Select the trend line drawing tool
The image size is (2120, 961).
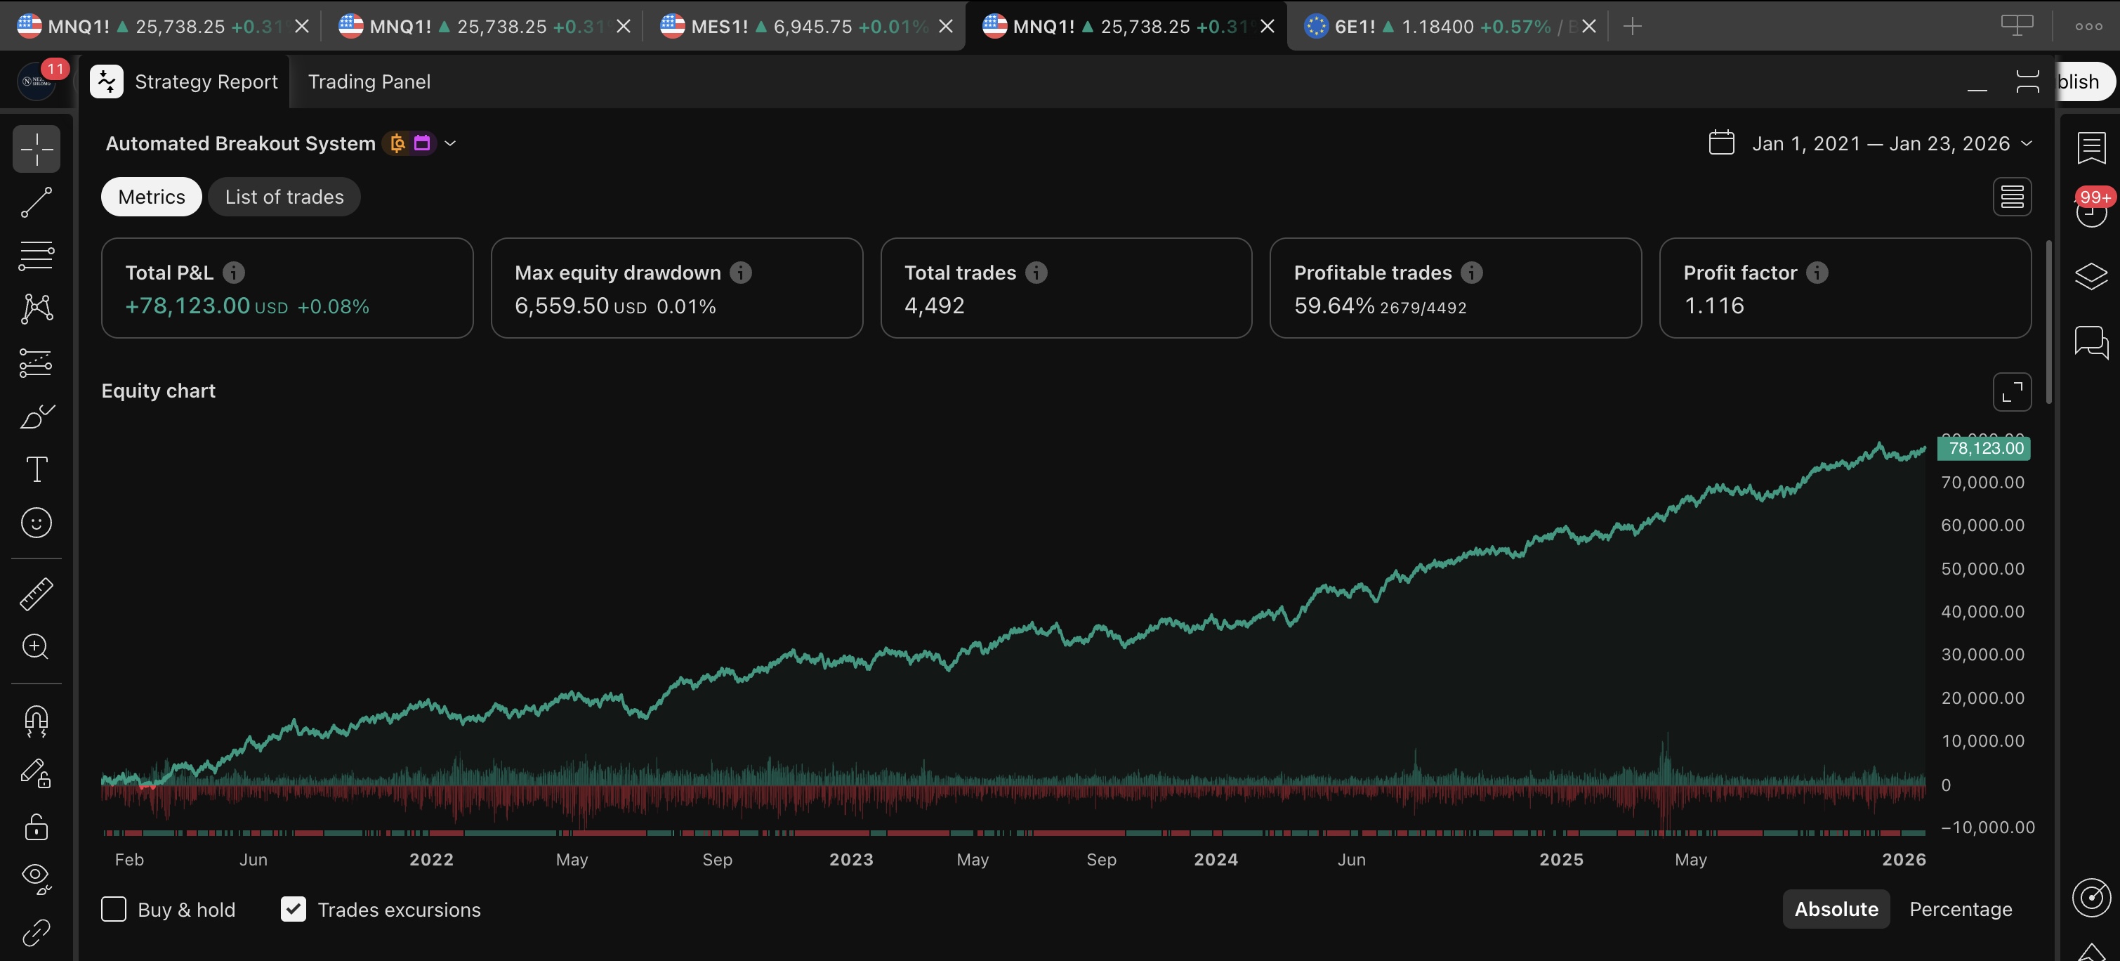click(37, 202)
